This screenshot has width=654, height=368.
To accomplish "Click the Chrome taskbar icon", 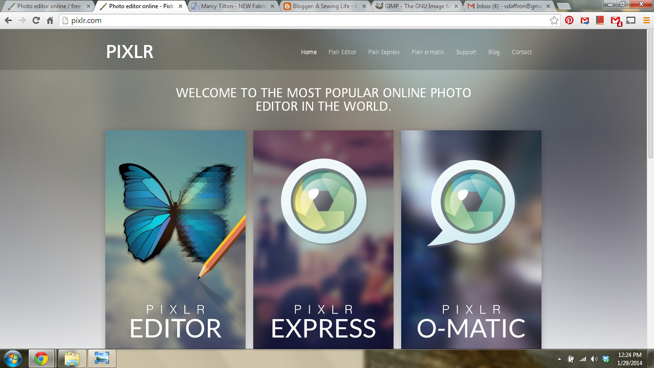I will tap(41, 358).
